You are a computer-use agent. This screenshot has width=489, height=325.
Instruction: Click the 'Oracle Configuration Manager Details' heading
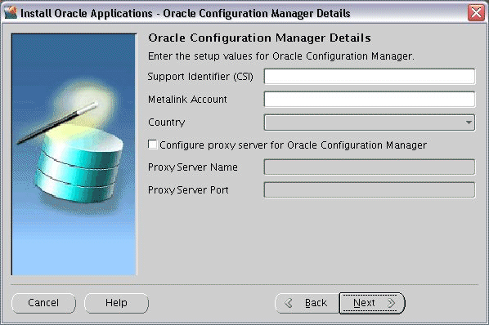(259, 38)
